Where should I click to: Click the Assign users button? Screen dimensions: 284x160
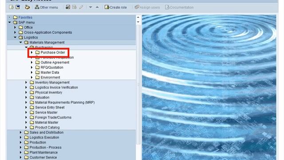click(x=147, y=7)
